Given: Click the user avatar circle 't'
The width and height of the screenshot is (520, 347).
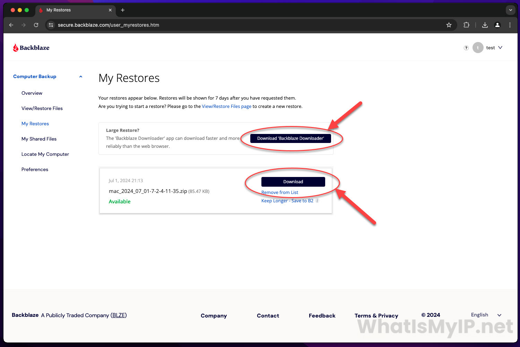Looking at the screenshot, I should (x=478, y=48).
